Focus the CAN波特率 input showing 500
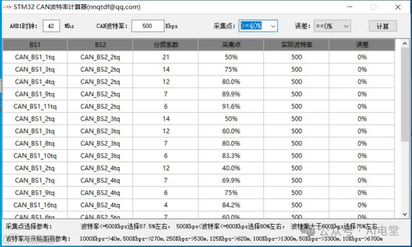Image resolution: width=412 pixels, height=247 pixels. tap(148, 26)
